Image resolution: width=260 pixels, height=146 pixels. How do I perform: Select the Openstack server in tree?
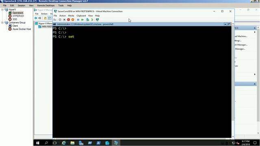click(x=17, y=13)
